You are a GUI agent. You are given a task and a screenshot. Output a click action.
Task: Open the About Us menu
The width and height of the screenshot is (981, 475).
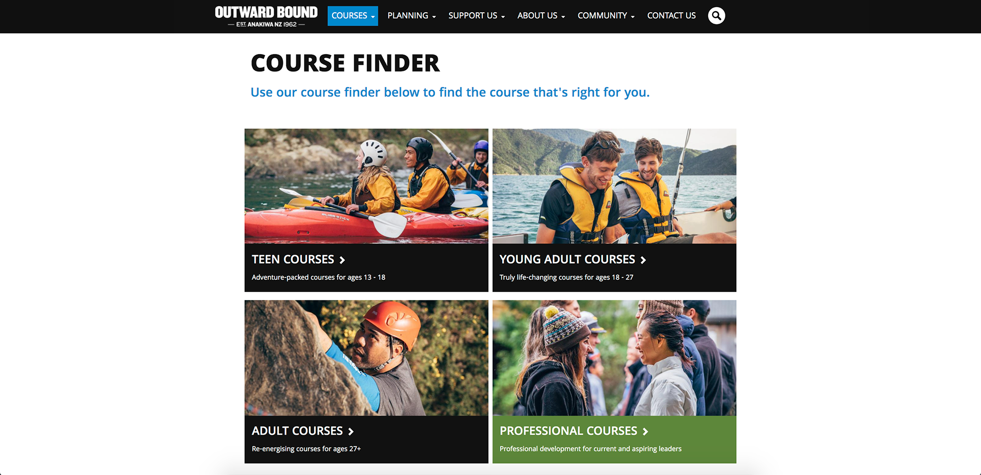tap(541, 16)
